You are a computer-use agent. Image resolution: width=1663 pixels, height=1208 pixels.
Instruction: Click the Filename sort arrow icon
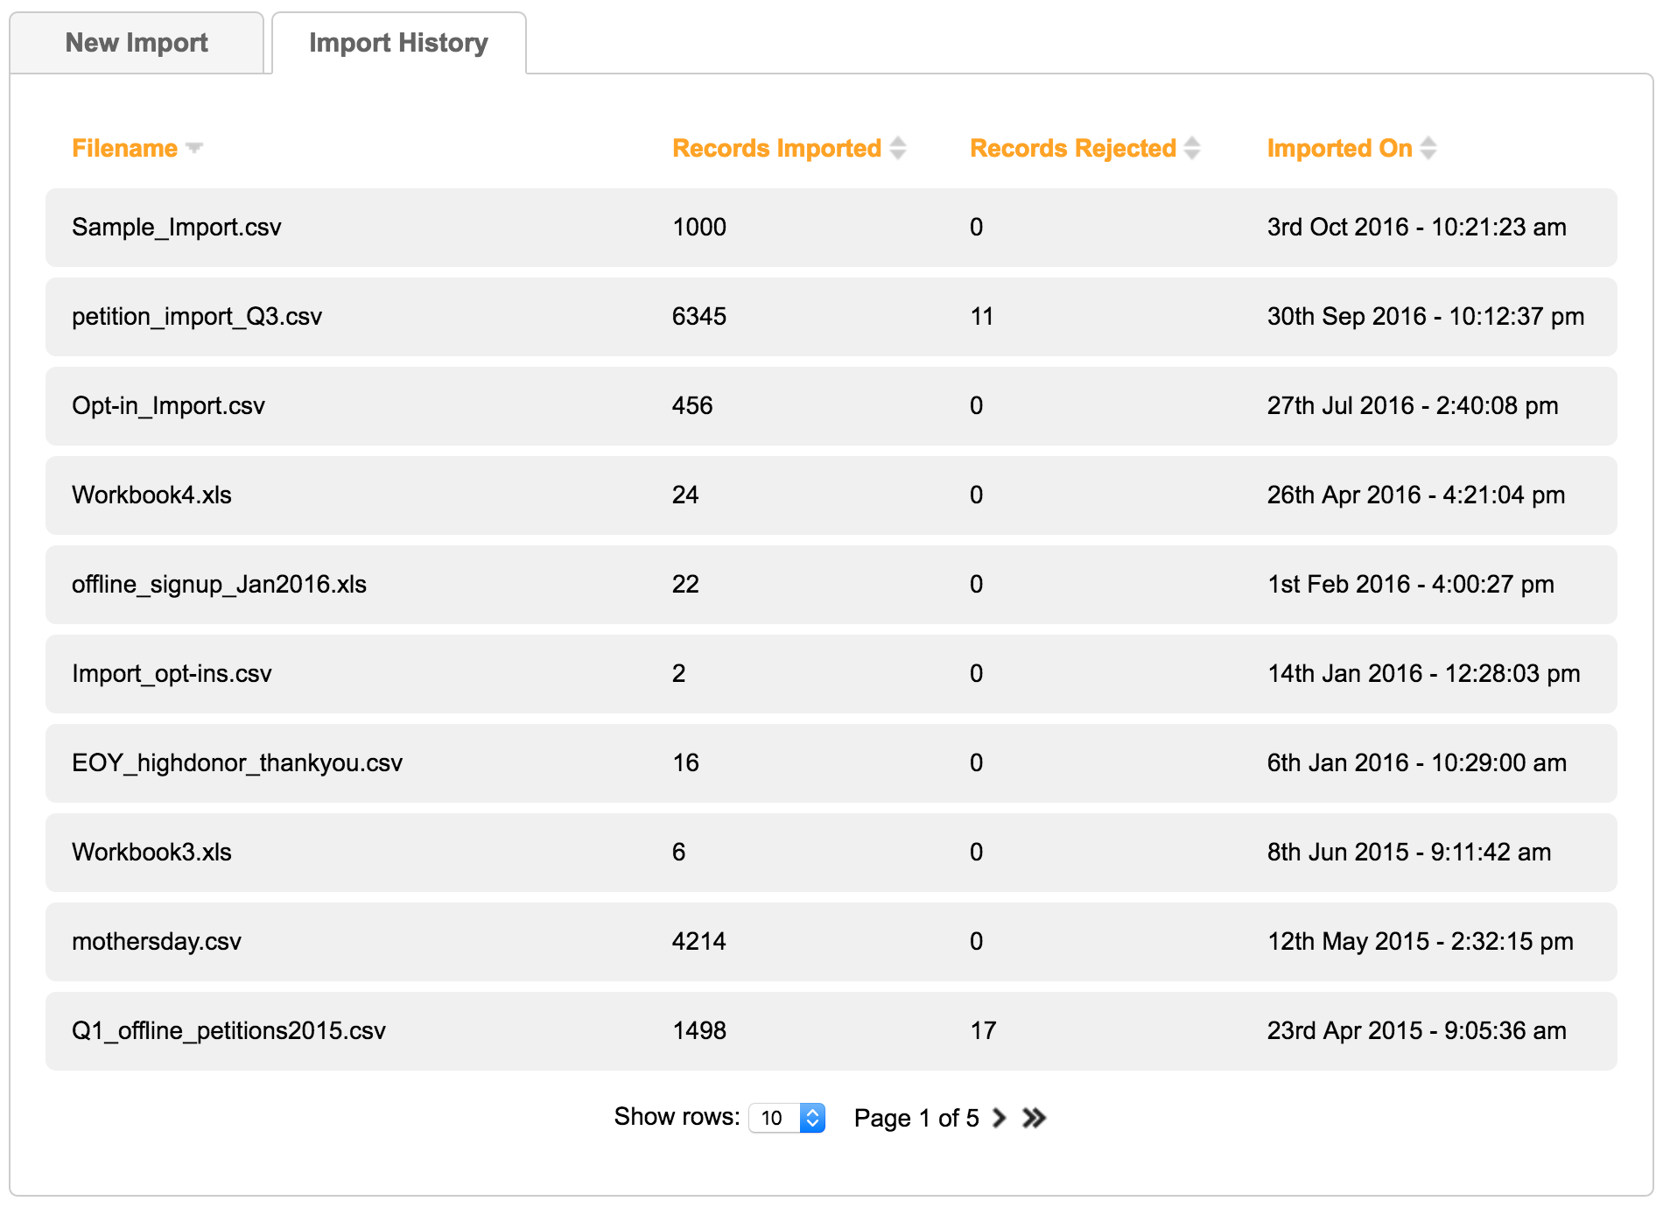click(x=194, y=148)
